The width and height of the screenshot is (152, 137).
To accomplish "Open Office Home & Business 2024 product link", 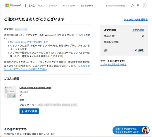I will pos(35,88).
